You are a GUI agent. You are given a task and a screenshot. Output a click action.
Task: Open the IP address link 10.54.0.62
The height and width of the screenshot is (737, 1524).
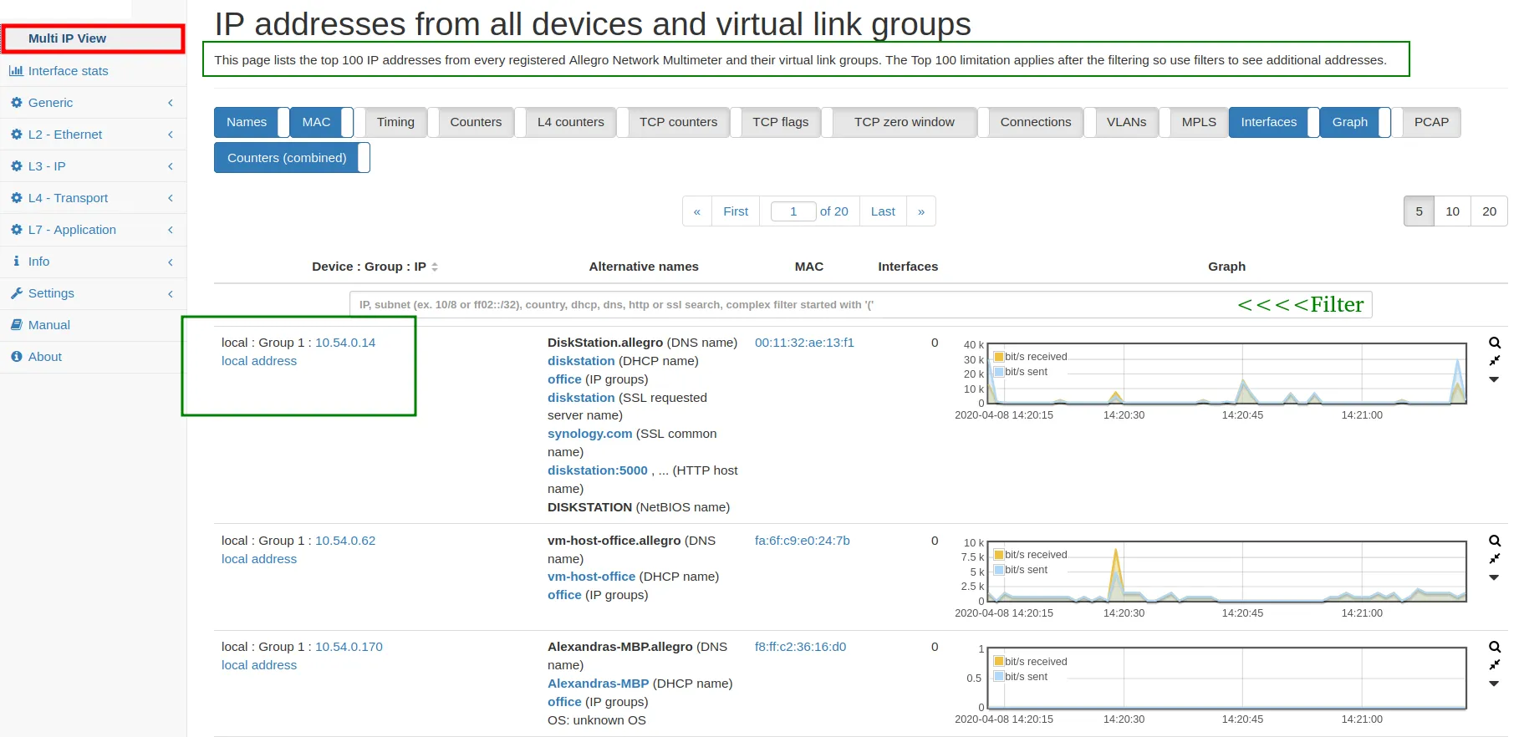pyautogui.click(x=345, y=541)
